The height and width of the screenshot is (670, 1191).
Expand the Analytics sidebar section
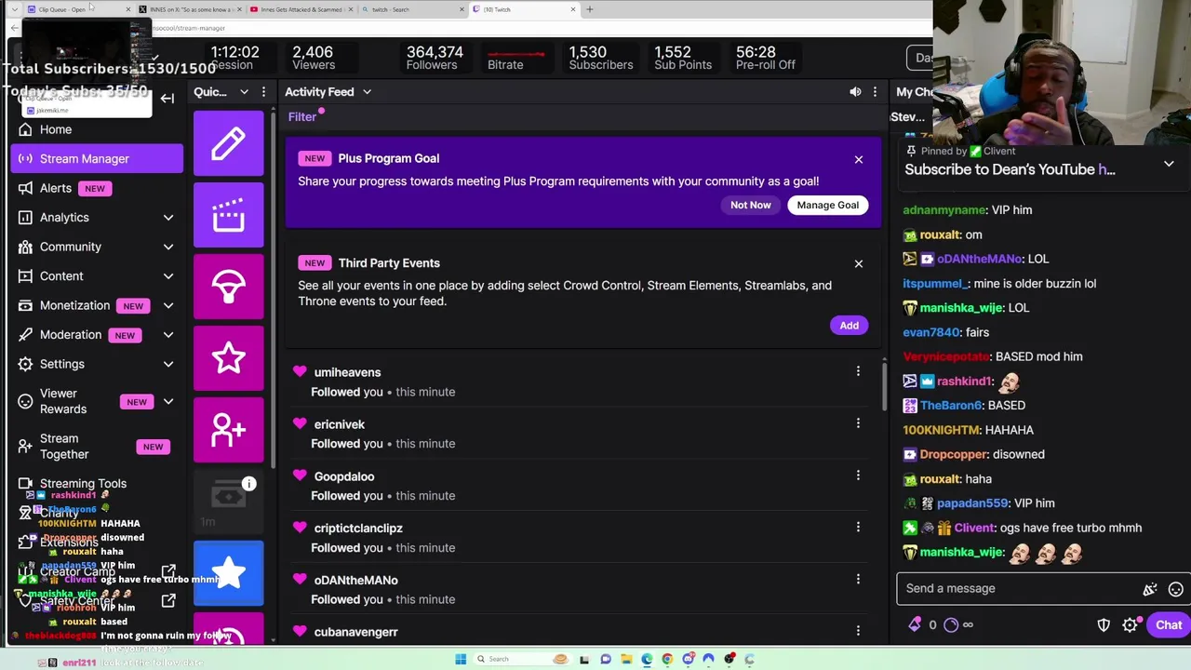click(x=168, y=218)
